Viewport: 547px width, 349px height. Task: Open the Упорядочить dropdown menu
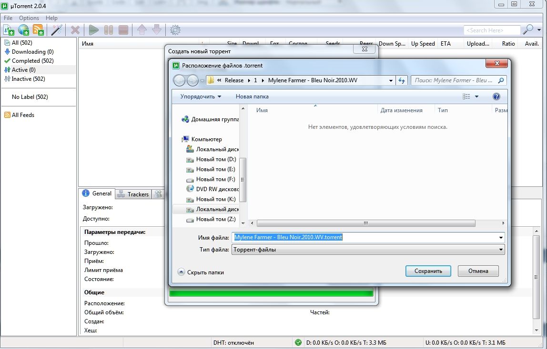coord(201,97)
